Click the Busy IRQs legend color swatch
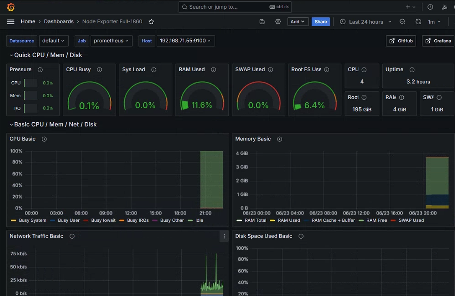 (122, 220)
